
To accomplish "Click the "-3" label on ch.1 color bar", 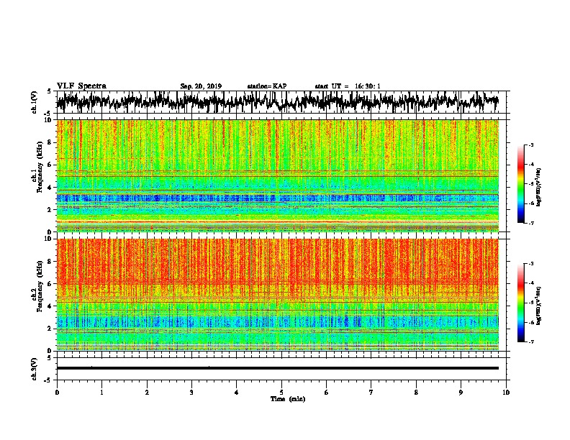I will (x=530, y=145).
